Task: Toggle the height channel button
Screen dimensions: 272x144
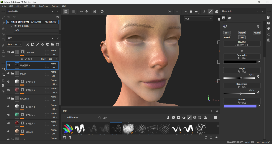Action: (242, 33)
